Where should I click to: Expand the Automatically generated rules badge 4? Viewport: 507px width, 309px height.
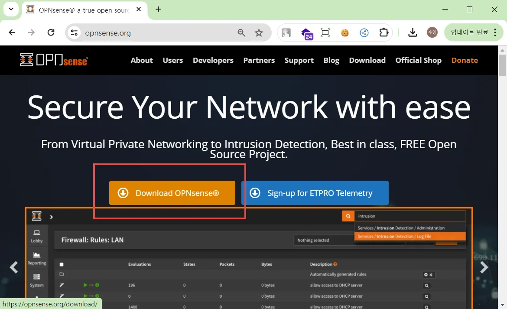(x=429, y=274)
